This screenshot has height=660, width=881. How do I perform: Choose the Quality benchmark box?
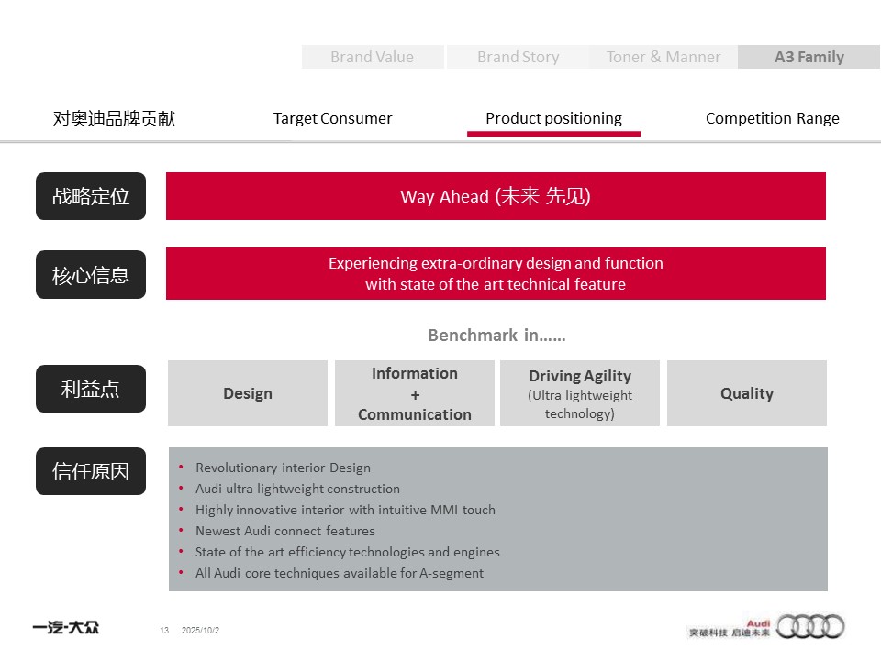coord(747,393)
